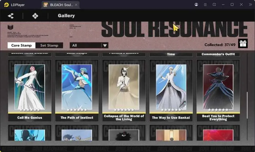Open the LDPlayer hamburger menu
Viewport: 255px width, 152px height.
point(205,4)
